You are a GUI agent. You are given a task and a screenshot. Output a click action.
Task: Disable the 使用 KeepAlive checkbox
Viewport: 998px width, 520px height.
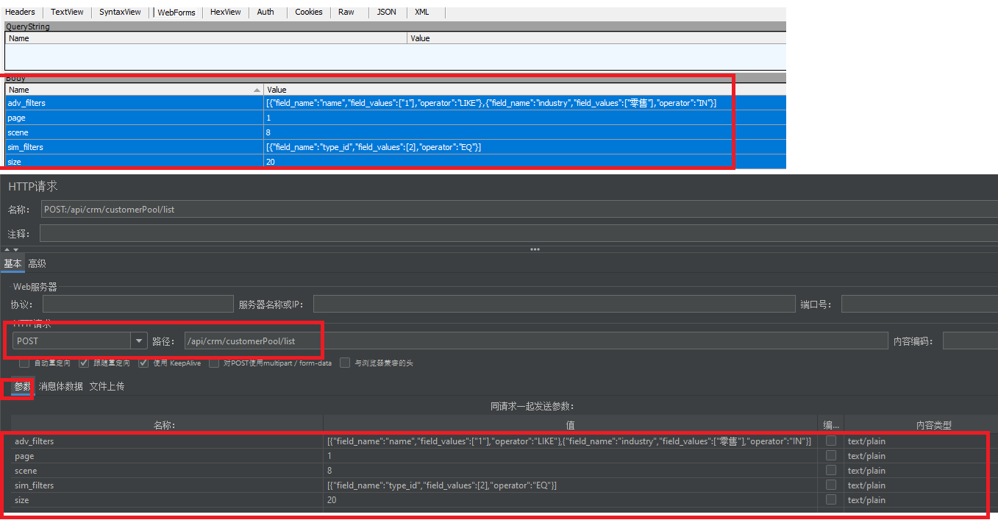click(143, 363)
